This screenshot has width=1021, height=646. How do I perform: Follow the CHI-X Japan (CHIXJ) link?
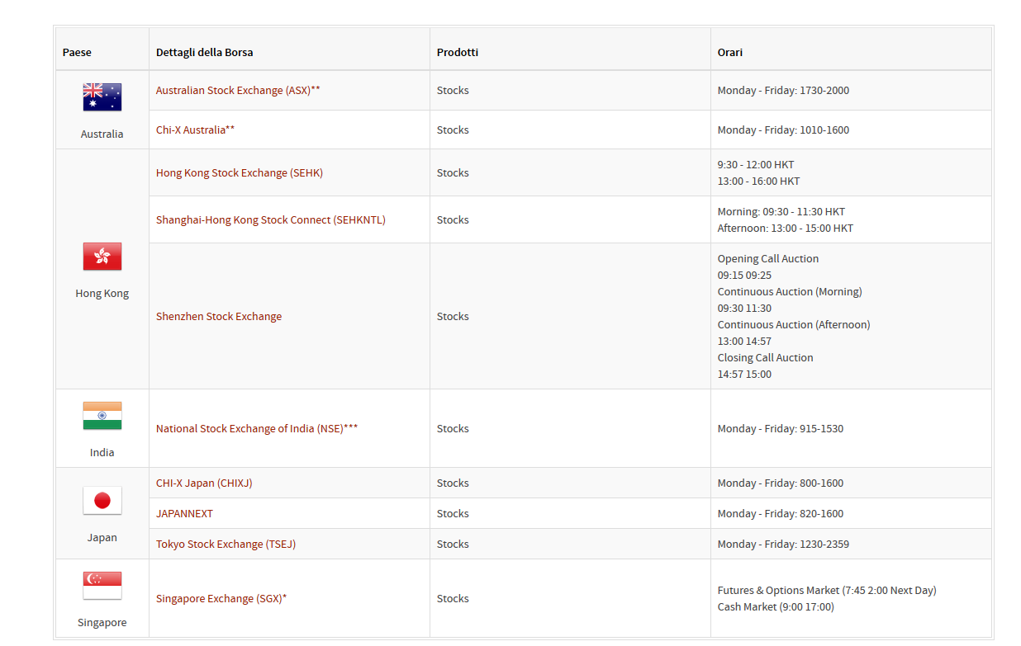204,483
